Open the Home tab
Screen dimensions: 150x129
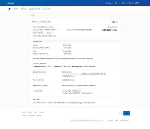(x=16, y=9)
